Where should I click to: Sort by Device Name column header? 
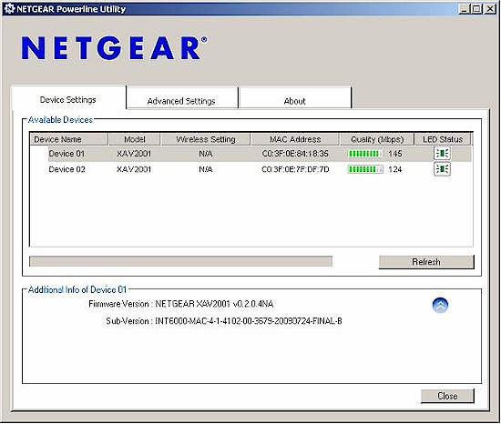[68, 139]
